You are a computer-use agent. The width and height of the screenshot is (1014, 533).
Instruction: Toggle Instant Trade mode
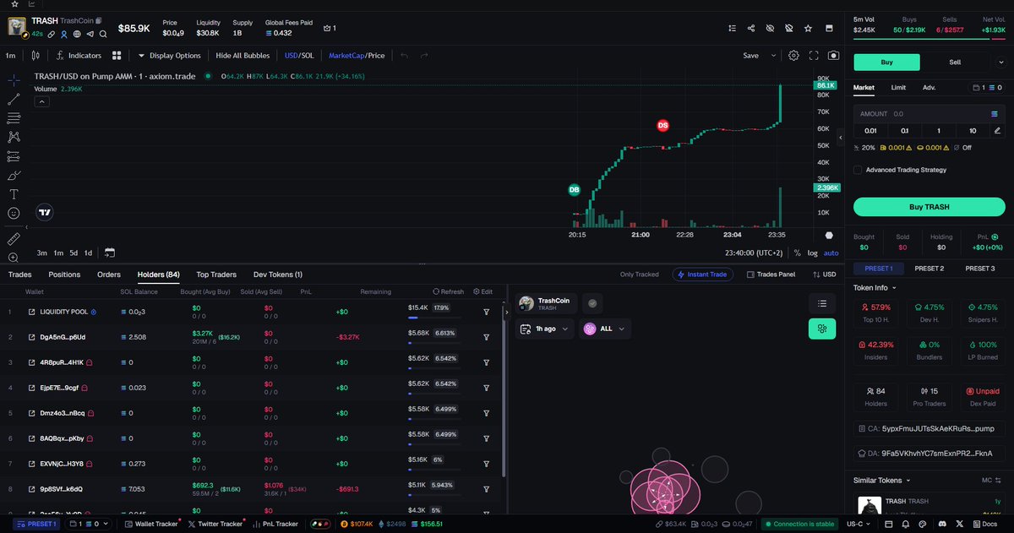(702, 275)
